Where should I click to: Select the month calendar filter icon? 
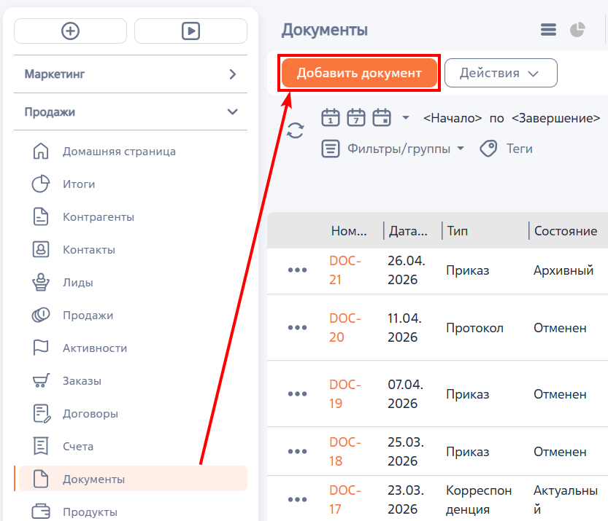[382, 117]
